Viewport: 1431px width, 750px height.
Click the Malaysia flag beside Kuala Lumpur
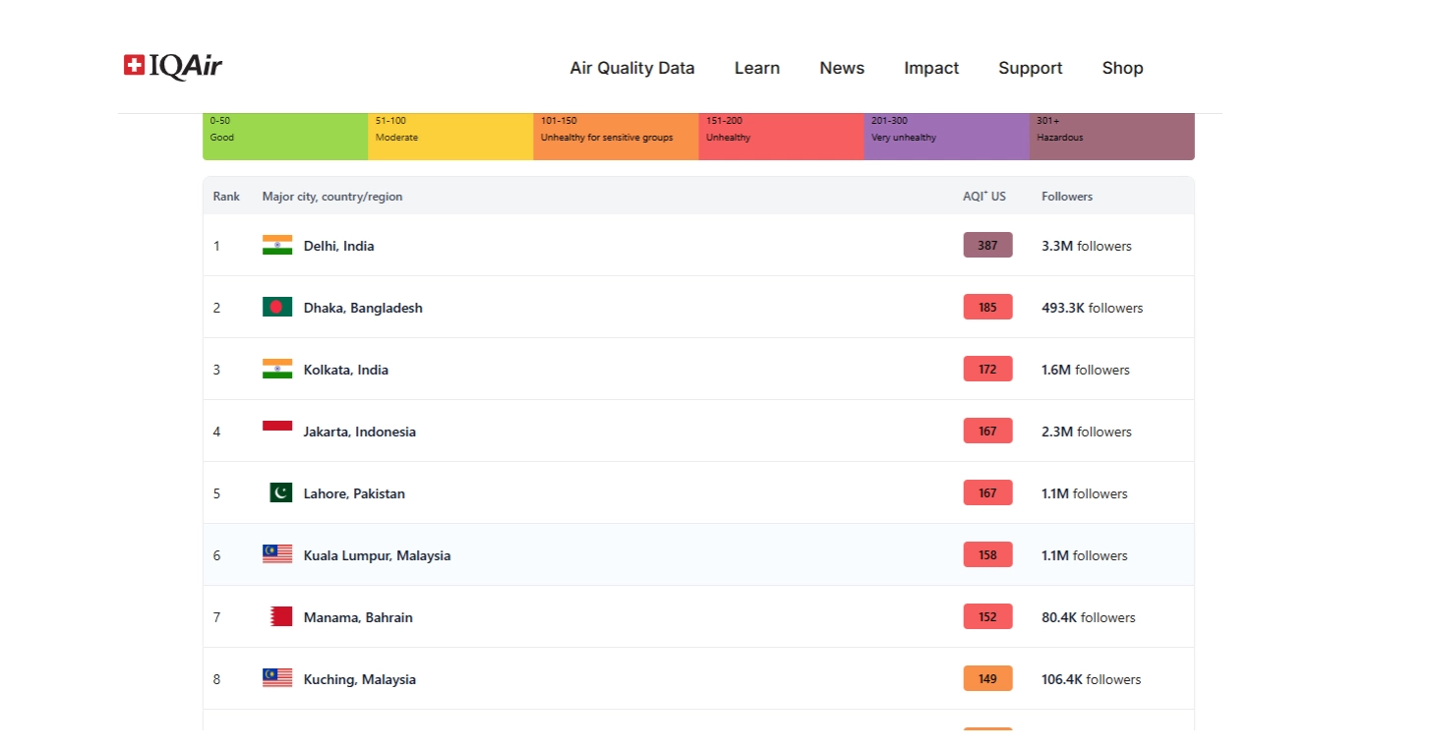coord(277,555)
